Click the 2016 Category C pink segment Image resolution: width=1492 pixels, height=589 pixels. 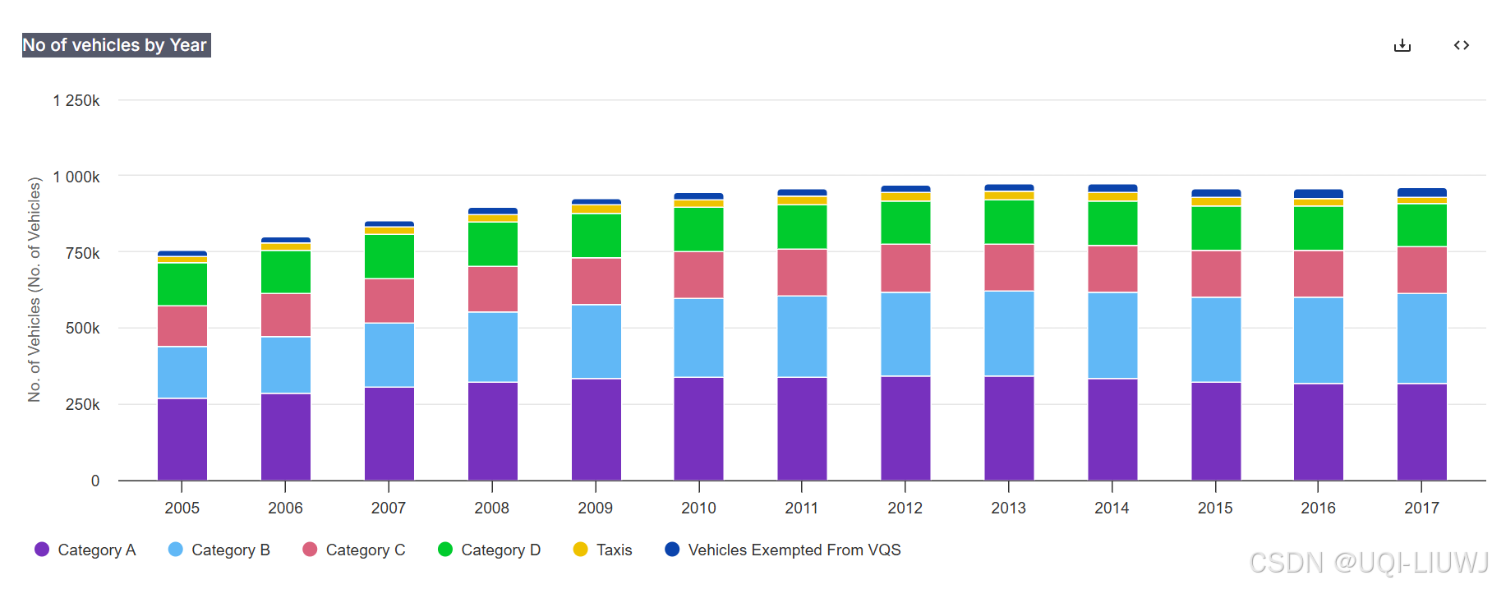tap(1318, 274)
